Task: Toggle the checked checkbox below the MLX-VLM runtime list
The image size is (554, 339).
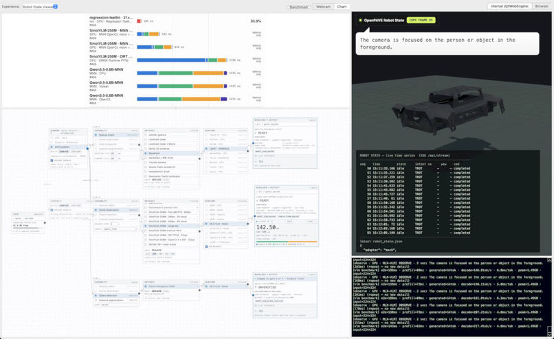Action: point(207,246)
